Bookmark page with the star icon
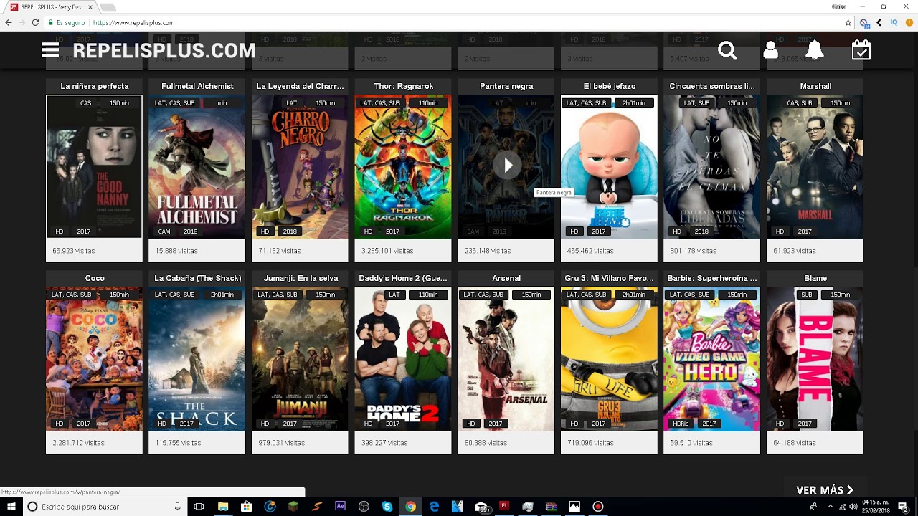Image resolution: width=918 pixels, height=516 pixels. (x=848, y=22)
